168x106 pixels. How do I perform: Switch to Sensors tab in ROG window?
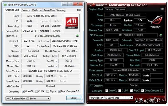(x=109, y=9)
